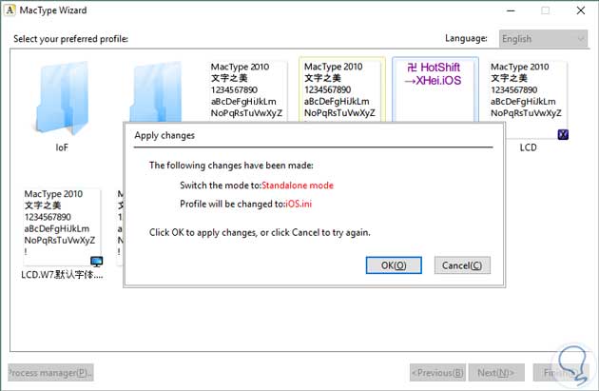
Task: Select the MacType 2010 profile next to folders
Action: 247,91
